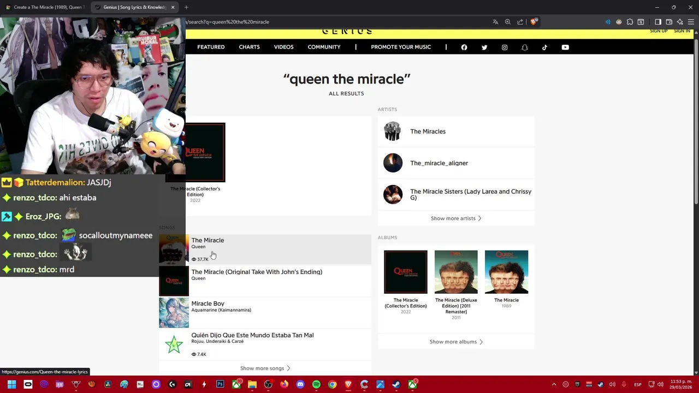This screenshot has width=699, height=393.
Task: Click the SIGN UP link
Action: (659, 31)
